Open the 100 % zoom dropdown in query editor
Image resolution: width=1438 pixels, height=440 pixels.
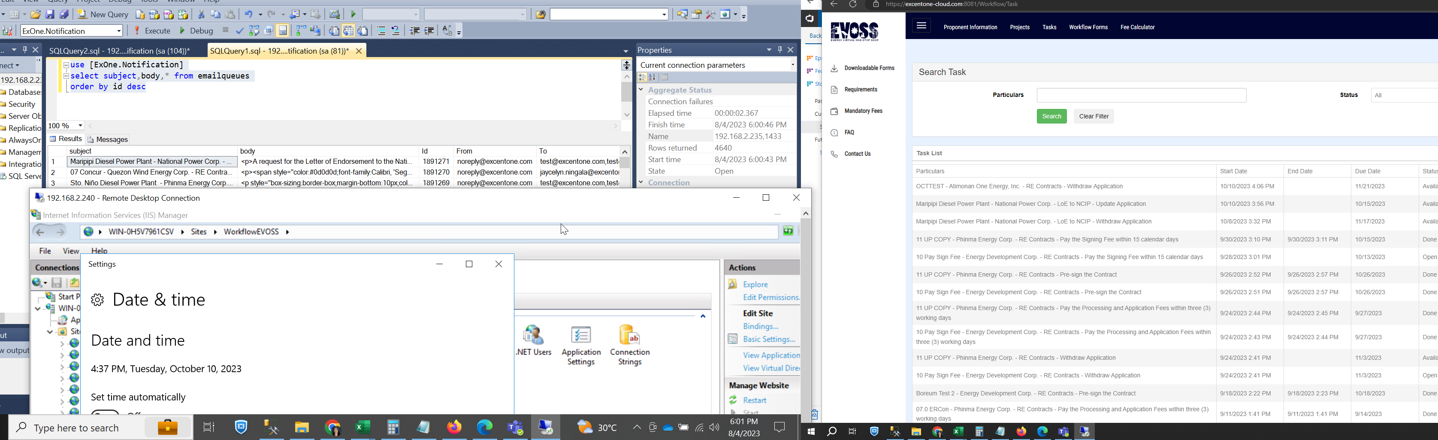[x=80, y=126]
